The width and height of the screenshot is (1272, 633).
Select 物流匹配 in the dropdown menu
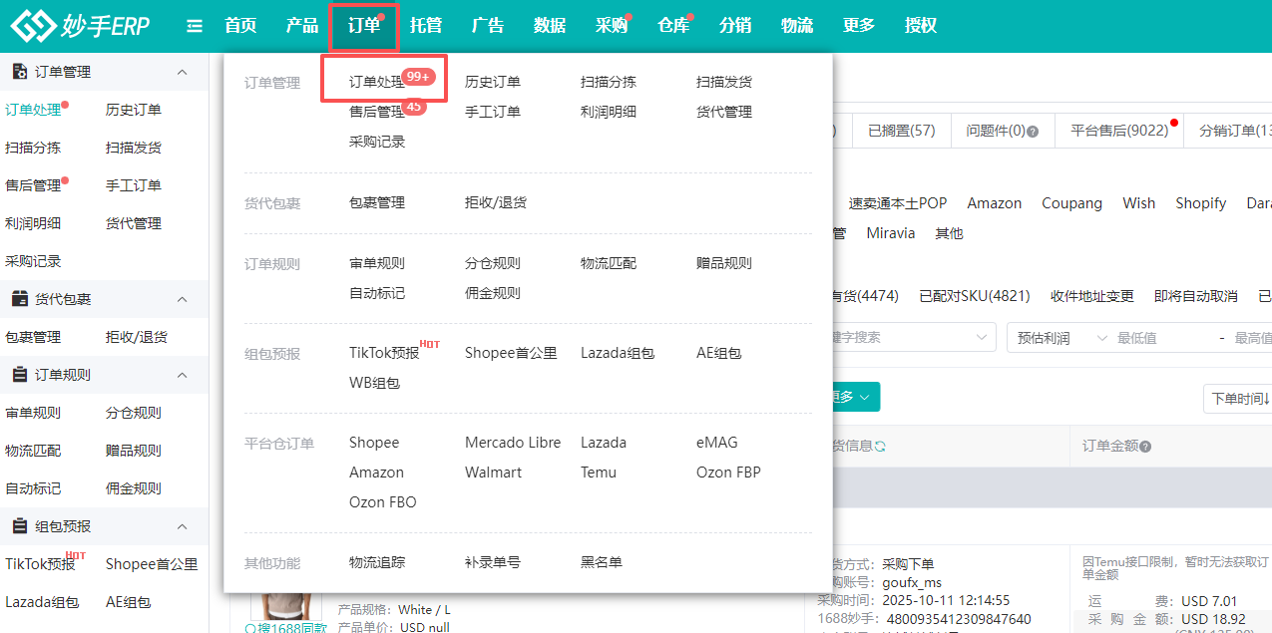pos(609,263)
